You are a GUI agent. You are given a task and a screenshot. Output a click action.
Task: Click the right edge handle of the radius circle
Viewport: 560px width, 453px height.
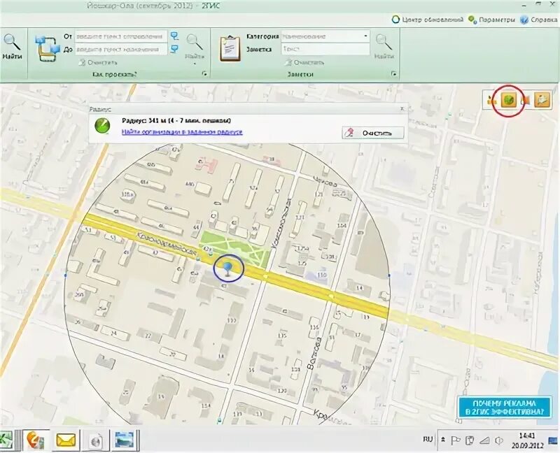389,275
